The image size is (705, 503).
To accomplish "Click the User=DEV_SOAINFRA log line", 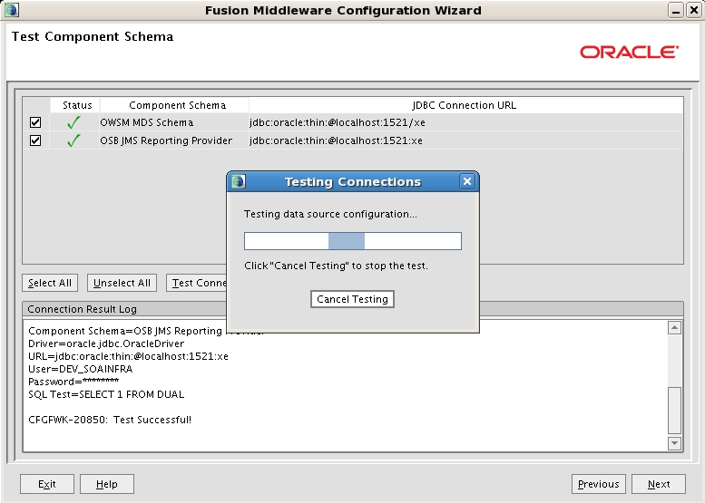I will click(81, 369).
